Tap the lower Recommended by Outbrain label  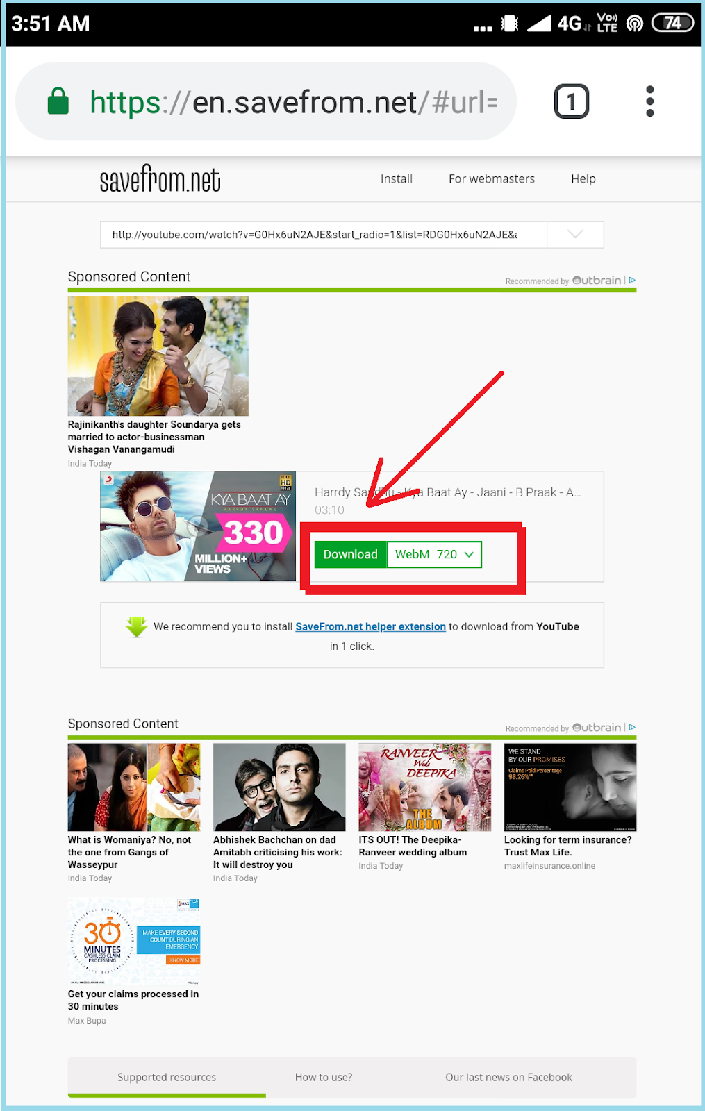pyautogui.click(x=563, y=728)
